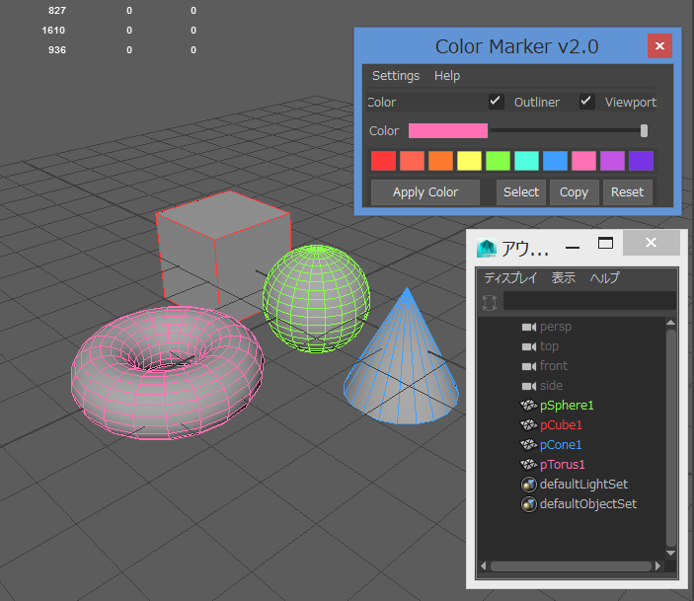The image size is (694, 601).
Task: Click the pCube1 mesh icon
Action: (x=528, y=425)
